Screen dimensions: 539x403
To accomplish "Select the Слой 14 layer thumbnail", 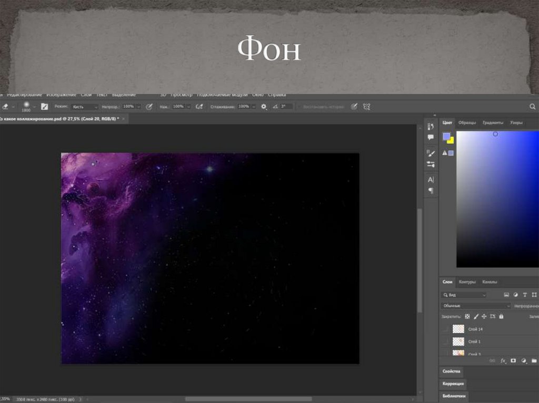I will point(458,329).
